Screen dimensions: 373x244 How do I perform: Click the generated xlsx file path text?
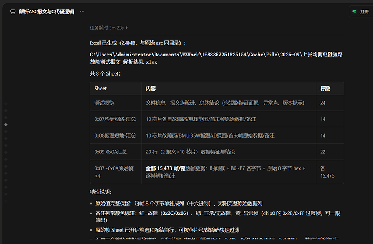[216, 58]
